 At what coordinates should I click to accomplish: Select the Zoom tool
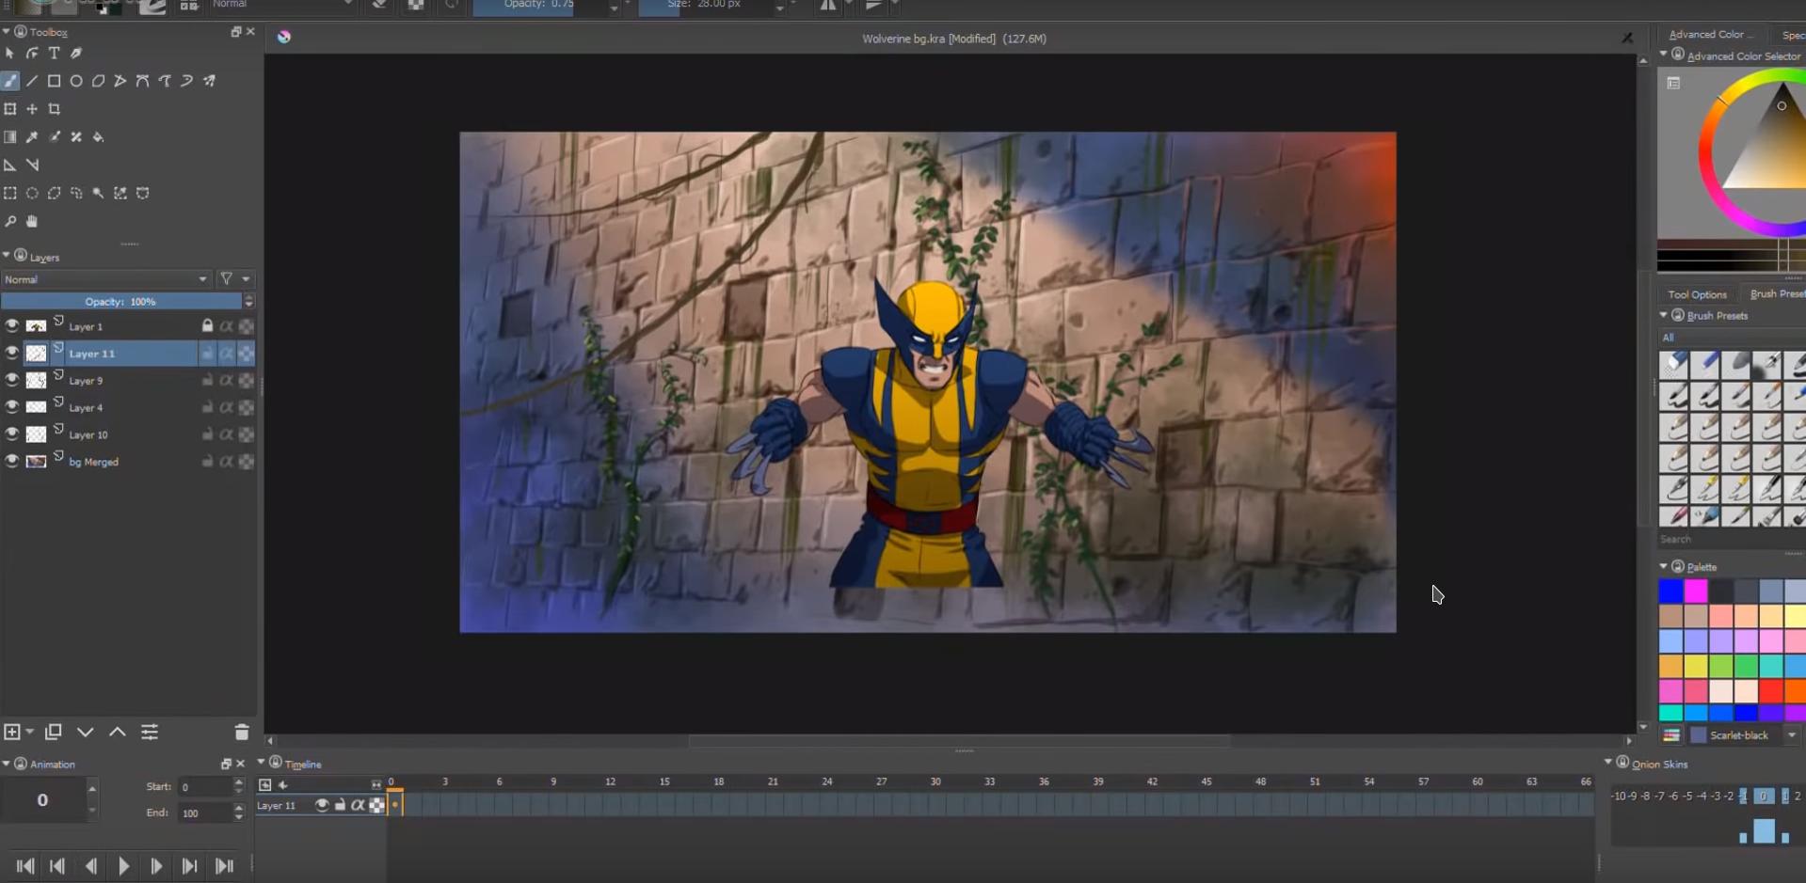(9, 222)
